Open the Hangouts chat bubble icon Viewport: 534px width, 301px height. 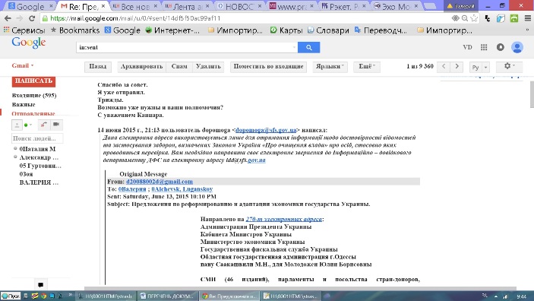pyautogui.click(x=40, y=284)
